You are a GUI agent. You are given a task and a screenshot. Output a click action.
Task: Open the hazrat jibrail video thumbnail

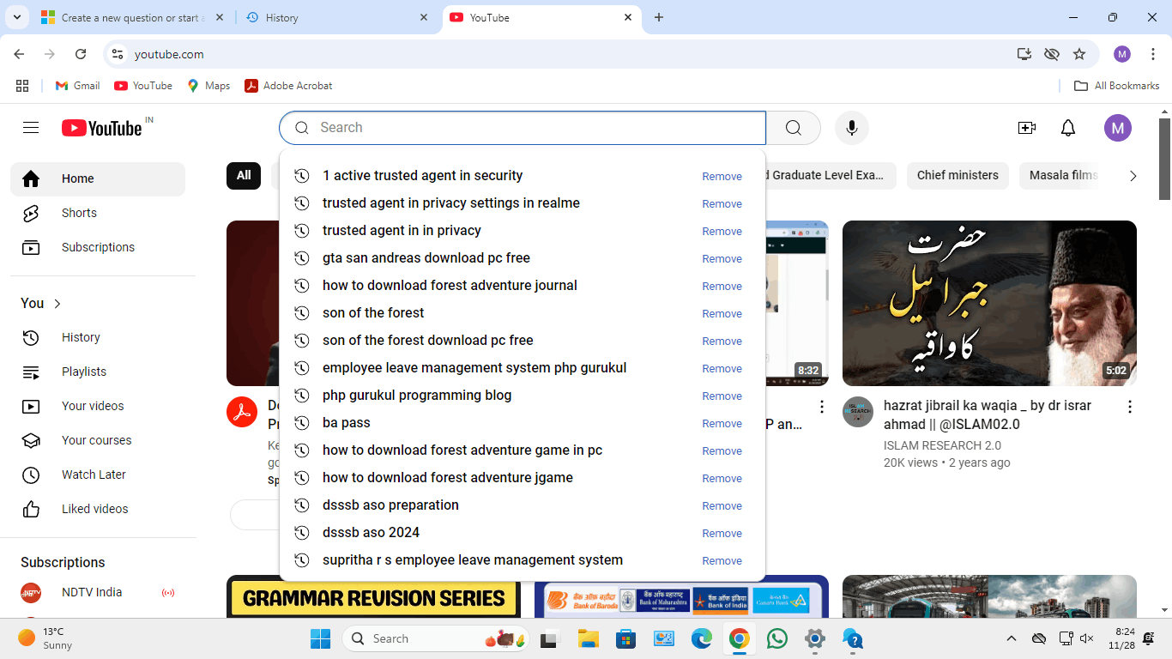[989, 303]
